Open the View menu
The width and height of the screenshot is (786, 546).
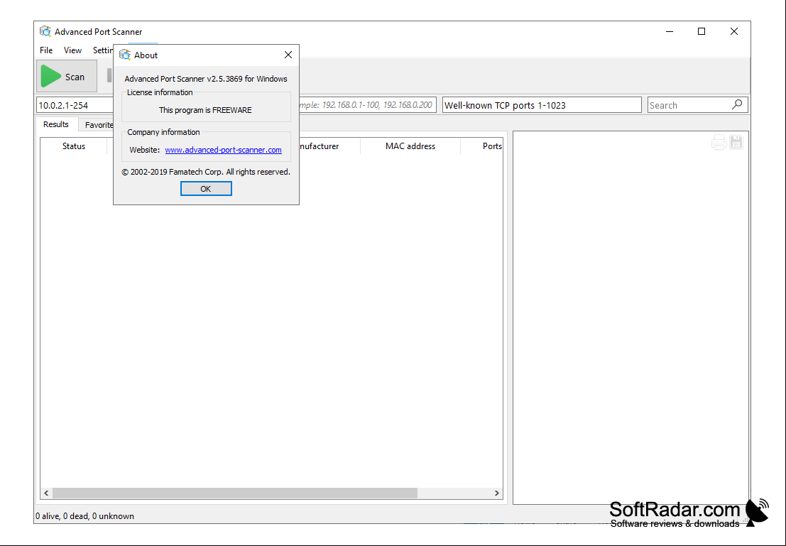(x=72, y=50)
